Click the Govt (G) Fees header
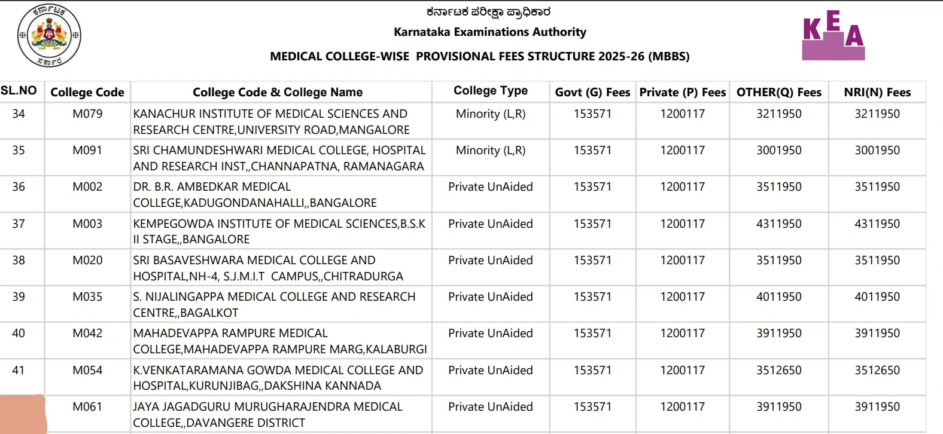The height and width of the screenshot is (434, 943). (x=592, y=92)
